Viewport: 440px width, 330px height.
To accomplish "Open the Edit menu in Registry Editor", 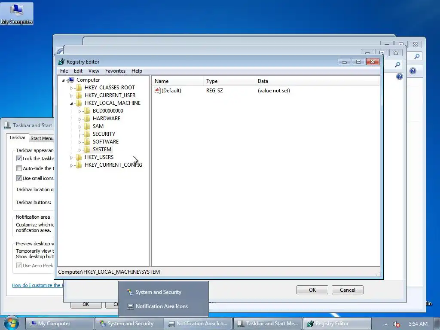I will point(78,71).
